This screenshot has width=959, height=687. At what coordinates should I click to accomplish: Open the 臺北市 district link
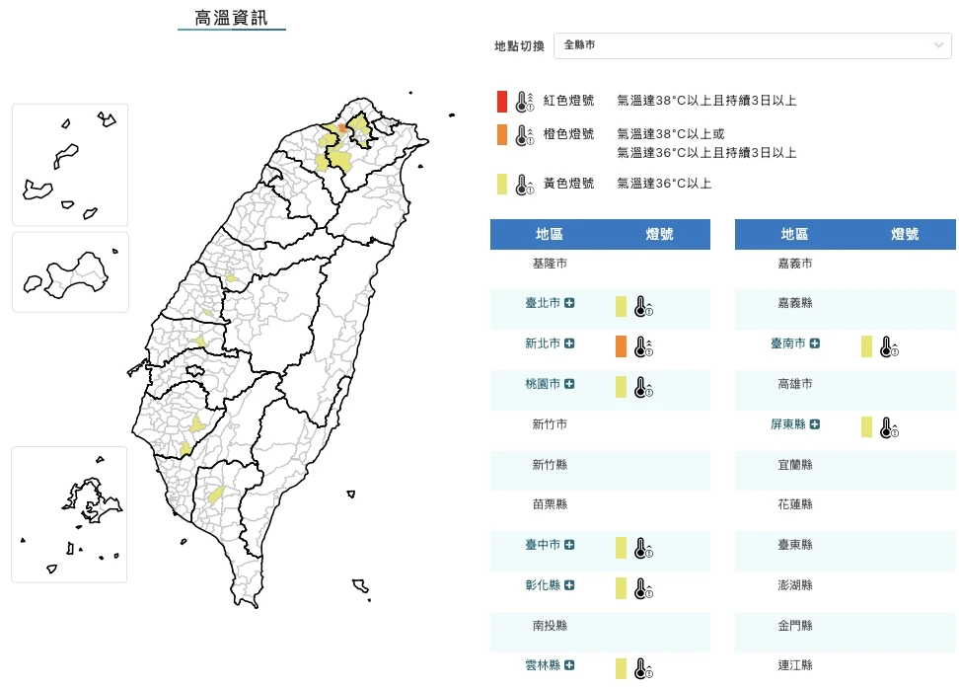tap(543, 303)
